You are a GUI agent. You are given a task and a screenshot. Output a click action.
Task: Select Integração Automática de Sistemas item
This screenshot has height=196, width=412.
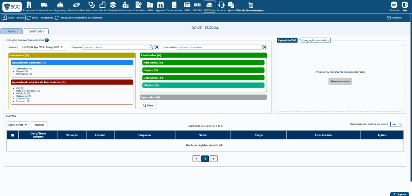click(x=78, y=18)
